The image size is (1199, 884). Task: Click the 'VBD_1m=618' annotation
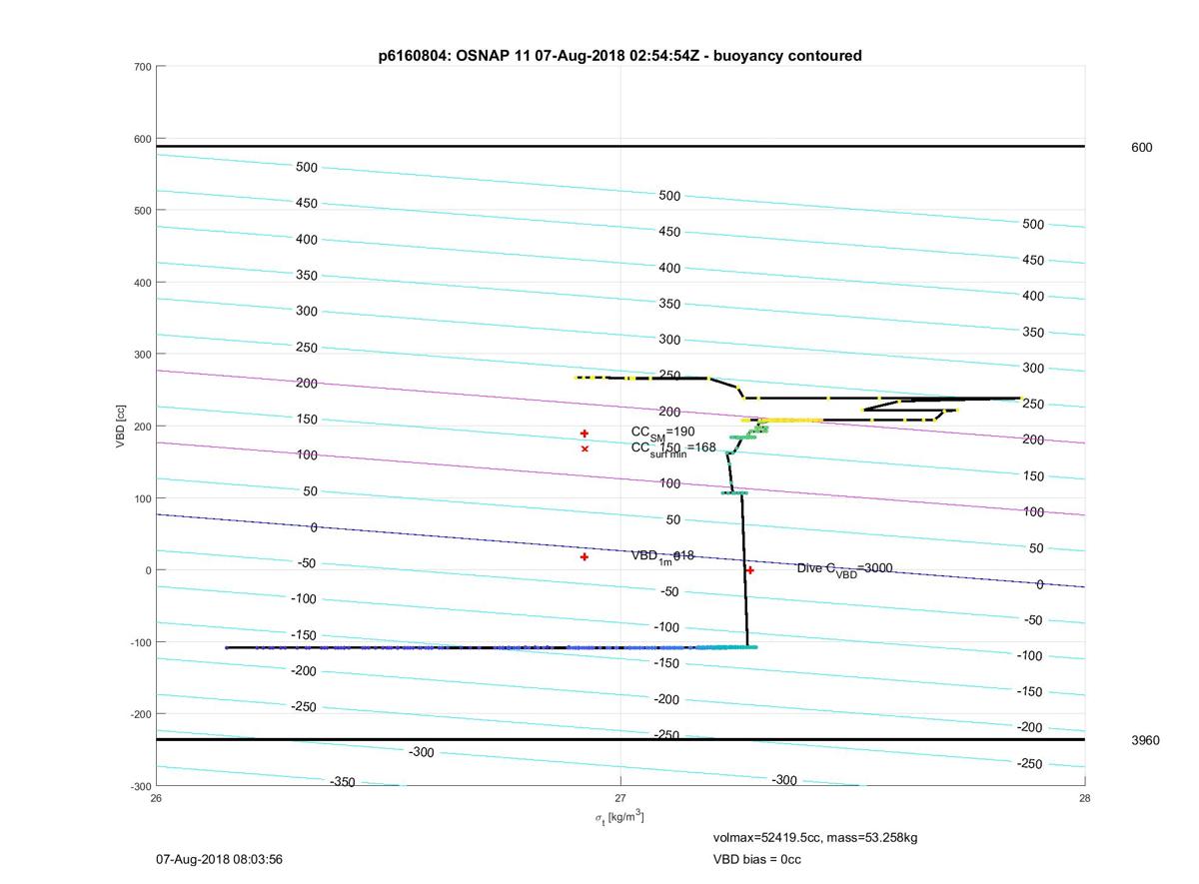tap(662, 556)
